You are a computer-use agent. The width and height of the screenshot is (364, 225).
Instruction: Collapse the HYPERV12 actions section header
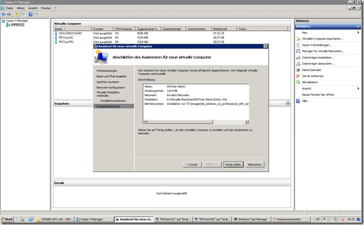(x=328, y=27)
